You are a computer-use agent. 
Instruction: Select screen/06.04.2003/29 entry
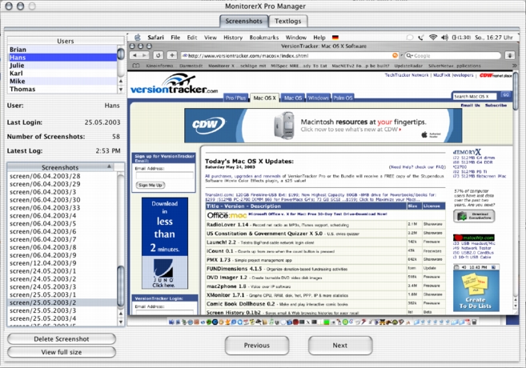point(62,184)
